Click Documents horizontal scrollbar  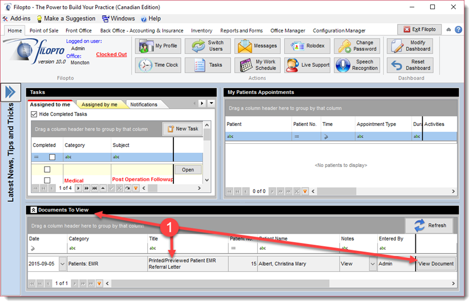pos(220,283)
